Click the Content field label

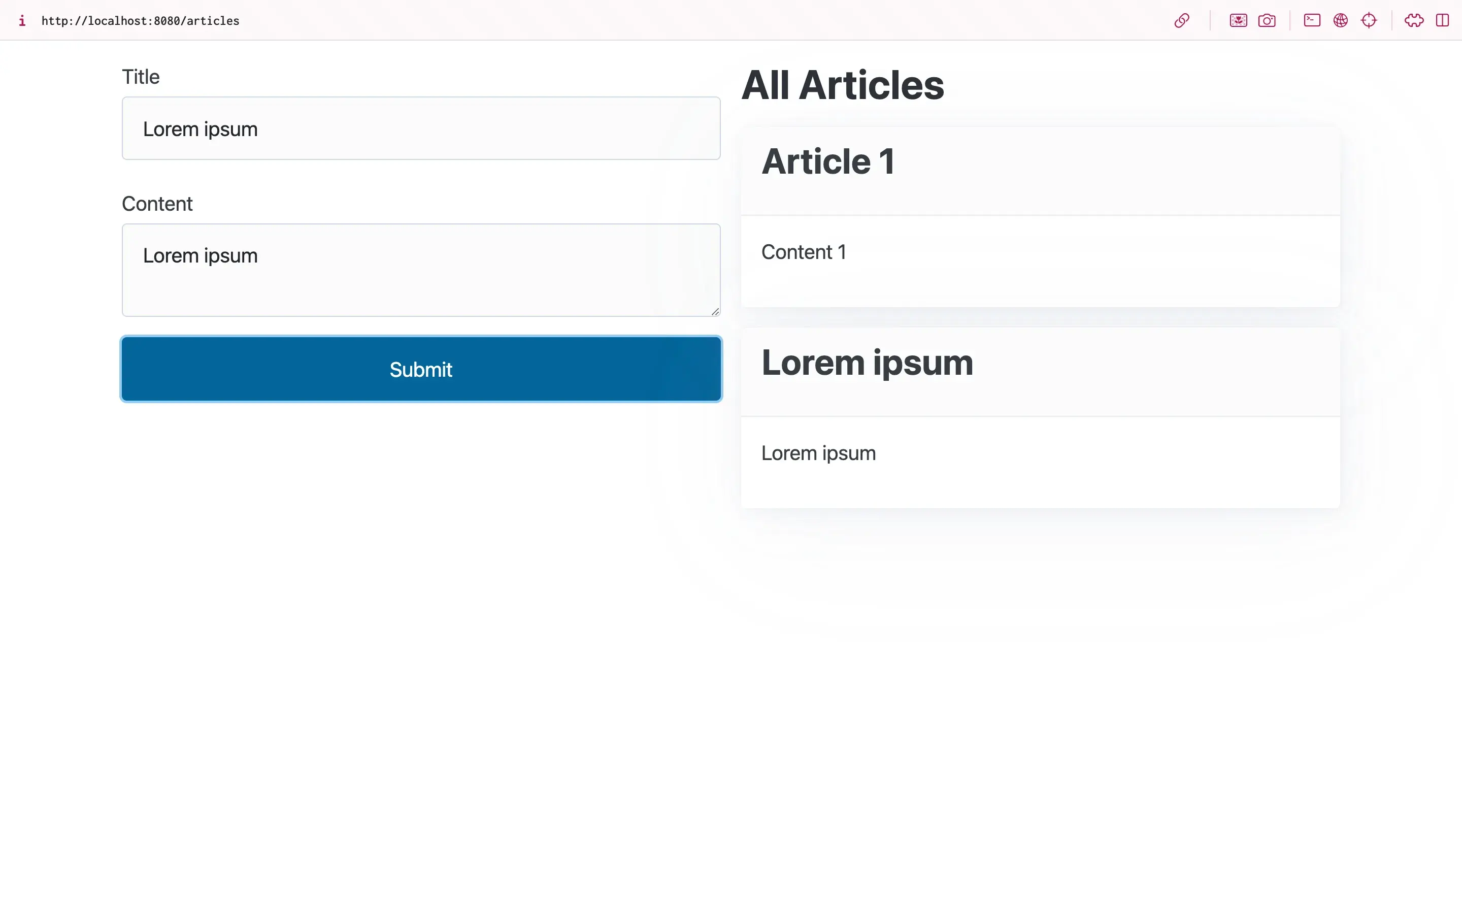pyautogui.click(x=157, y=204)
